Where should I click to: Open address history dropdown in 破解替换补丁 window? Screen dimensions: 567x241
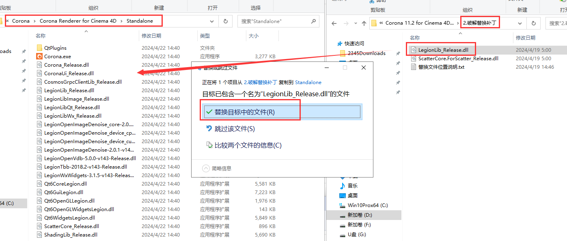[520, 23]
